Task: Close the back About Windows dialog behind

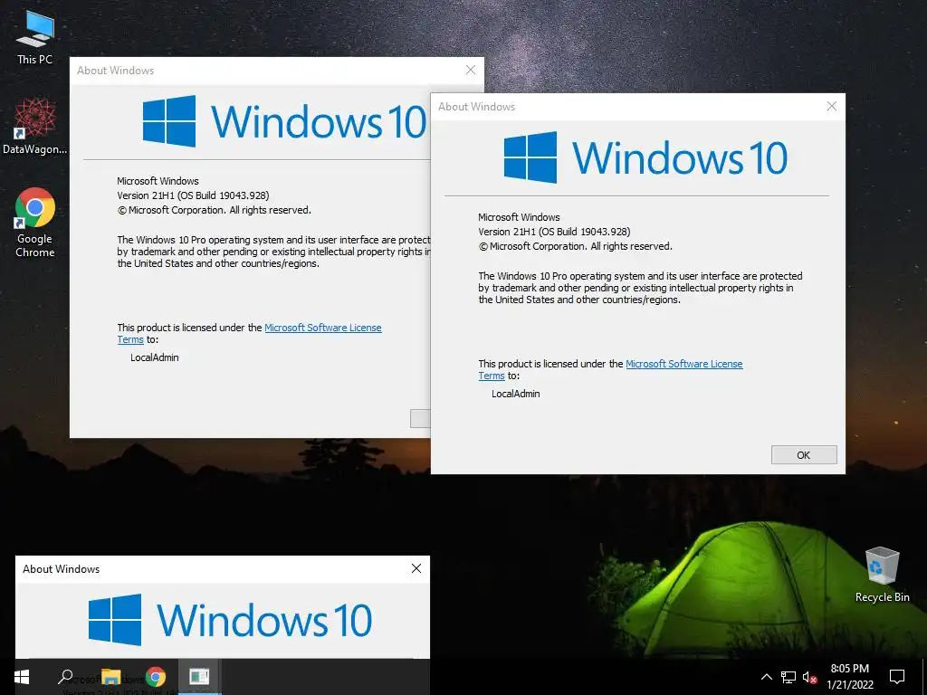Action: coord(470,71)
